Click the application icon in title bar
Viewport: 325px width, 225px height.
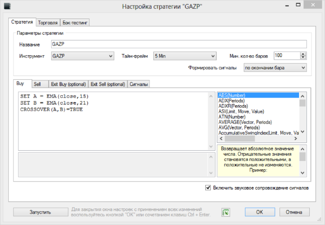pyautogui.click(x=7, y=6)
